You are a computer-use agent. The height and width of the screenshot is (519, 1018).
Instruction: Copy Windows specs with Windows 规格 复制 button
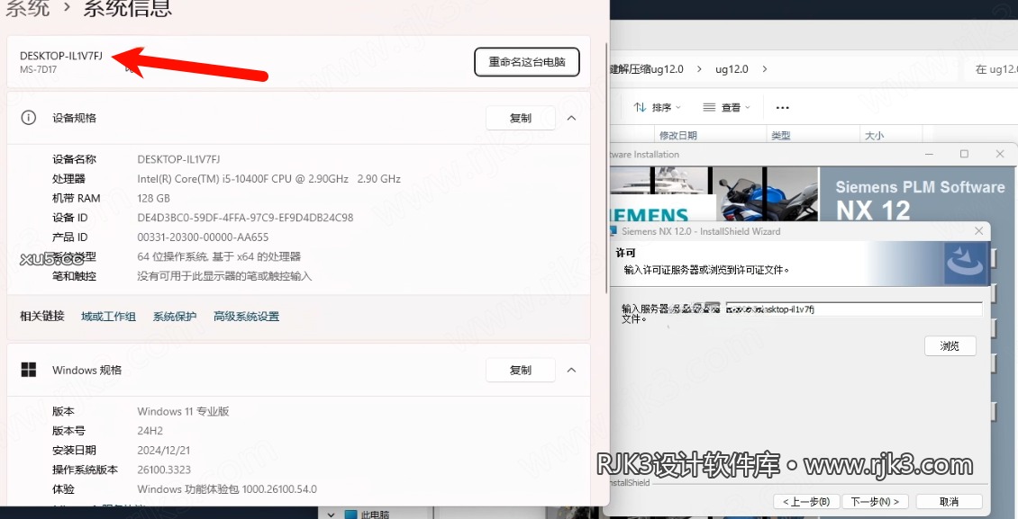(520, 370)
